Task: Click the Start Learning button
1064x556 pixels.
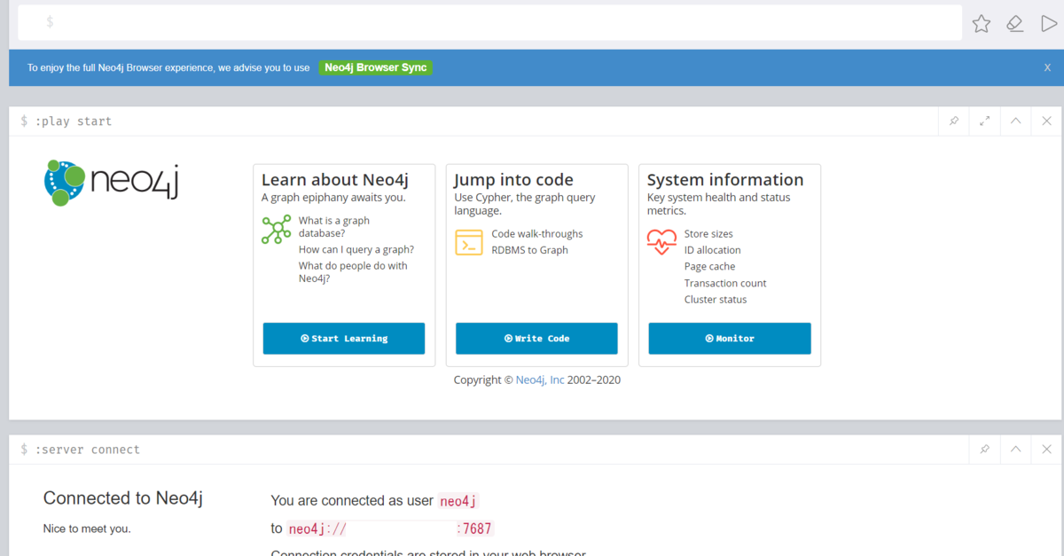Action: click(344, 339)
